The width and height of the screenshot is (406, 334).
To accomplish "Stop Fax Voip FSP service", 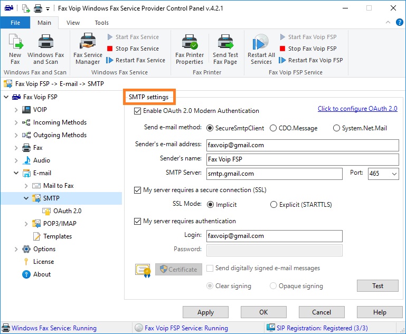I will point(308,49).
